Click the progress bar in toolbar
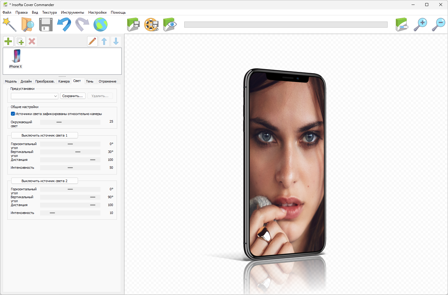This screenshot has width=448, height=295. pyautogui.click(x=286, y=25)
